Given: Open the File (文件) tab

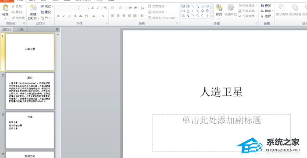Looking at the screenshot, I should tap(7, 0).
